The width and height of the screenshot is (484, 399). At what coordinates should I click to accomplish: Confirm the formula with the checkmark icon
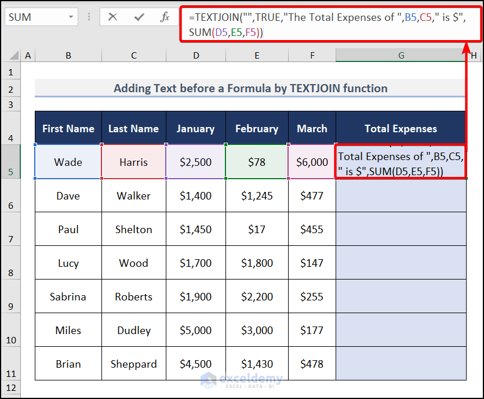(139, 17)
